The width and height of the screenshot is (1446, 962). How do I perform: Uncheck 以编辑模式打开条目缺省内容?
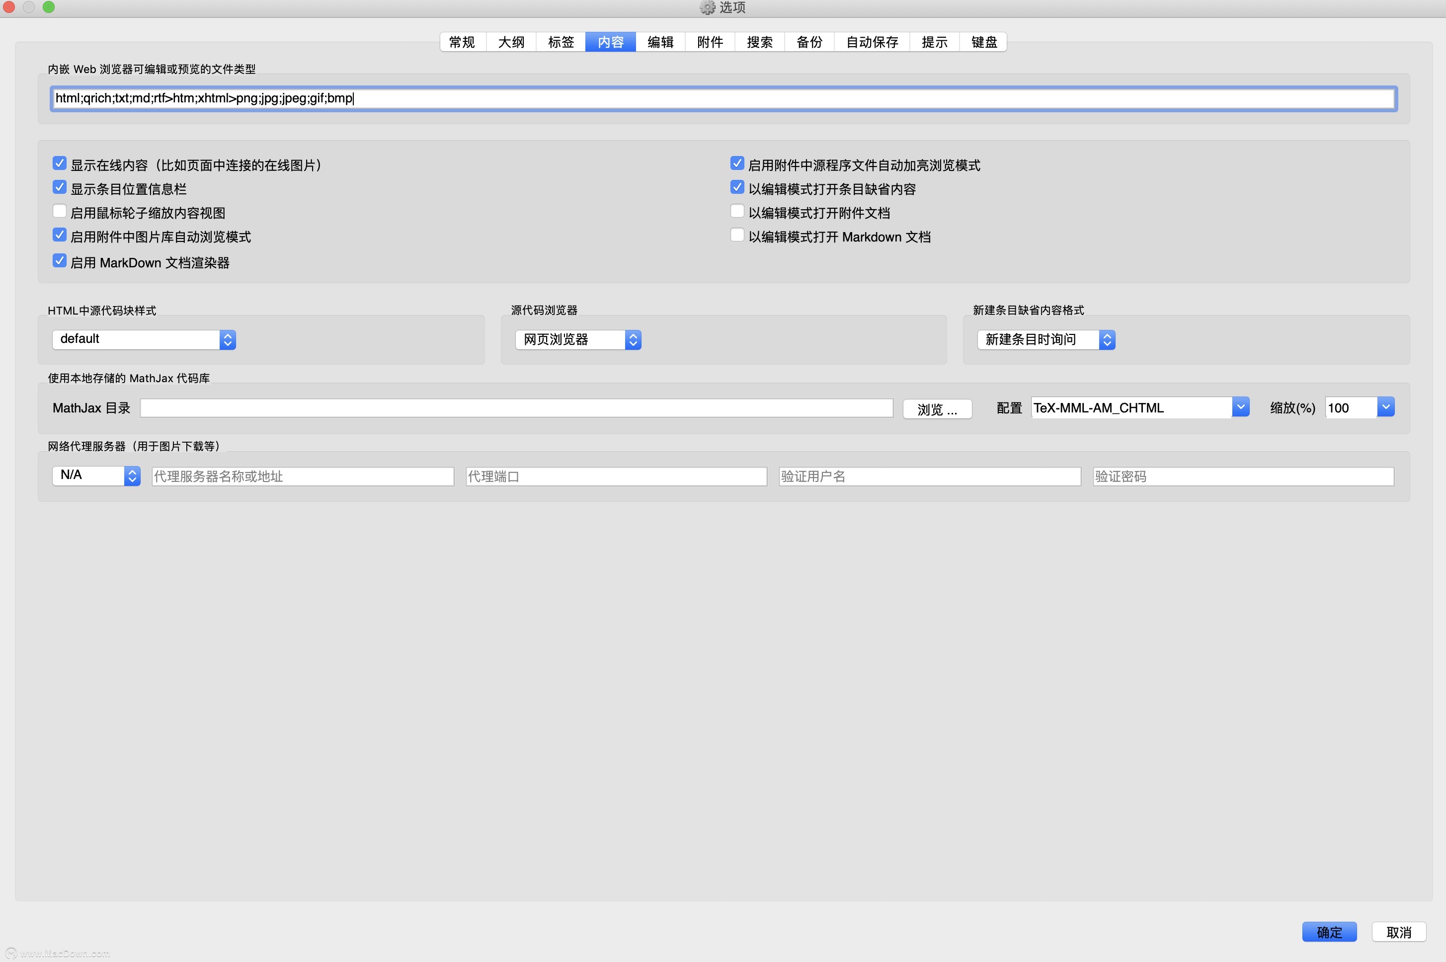pyautogui.click(x=737, y=187)
